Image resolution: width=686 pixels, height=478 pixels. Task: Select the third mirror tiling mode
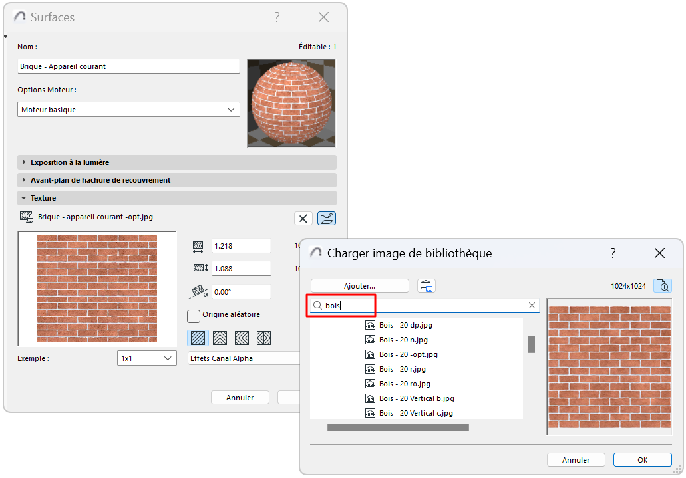pyautogui.click(x=242, y=338)
